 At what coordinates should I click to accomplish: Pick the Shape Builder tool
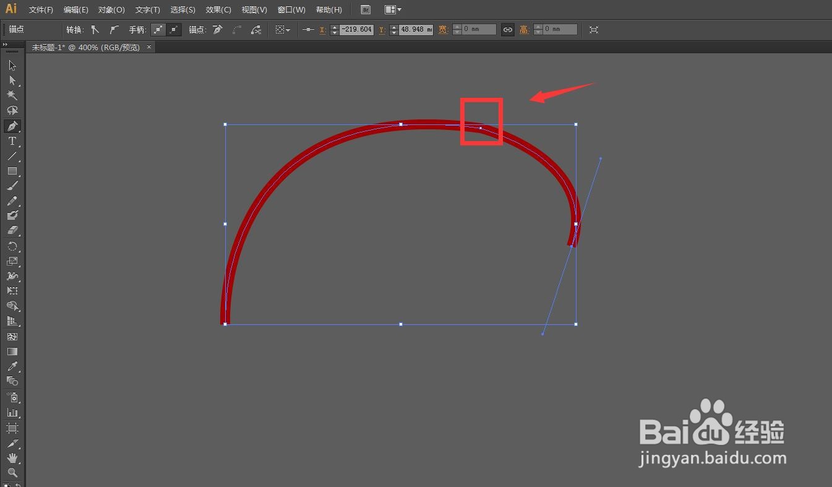[x=12, y=306]
